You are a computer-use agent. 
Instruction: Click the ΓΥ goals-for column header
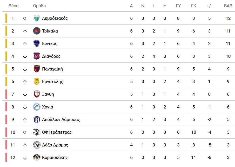(178, 6)
